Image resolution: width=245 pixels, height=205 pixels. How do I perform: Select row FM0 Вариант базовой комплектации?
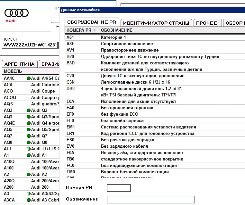coord(155,172)
